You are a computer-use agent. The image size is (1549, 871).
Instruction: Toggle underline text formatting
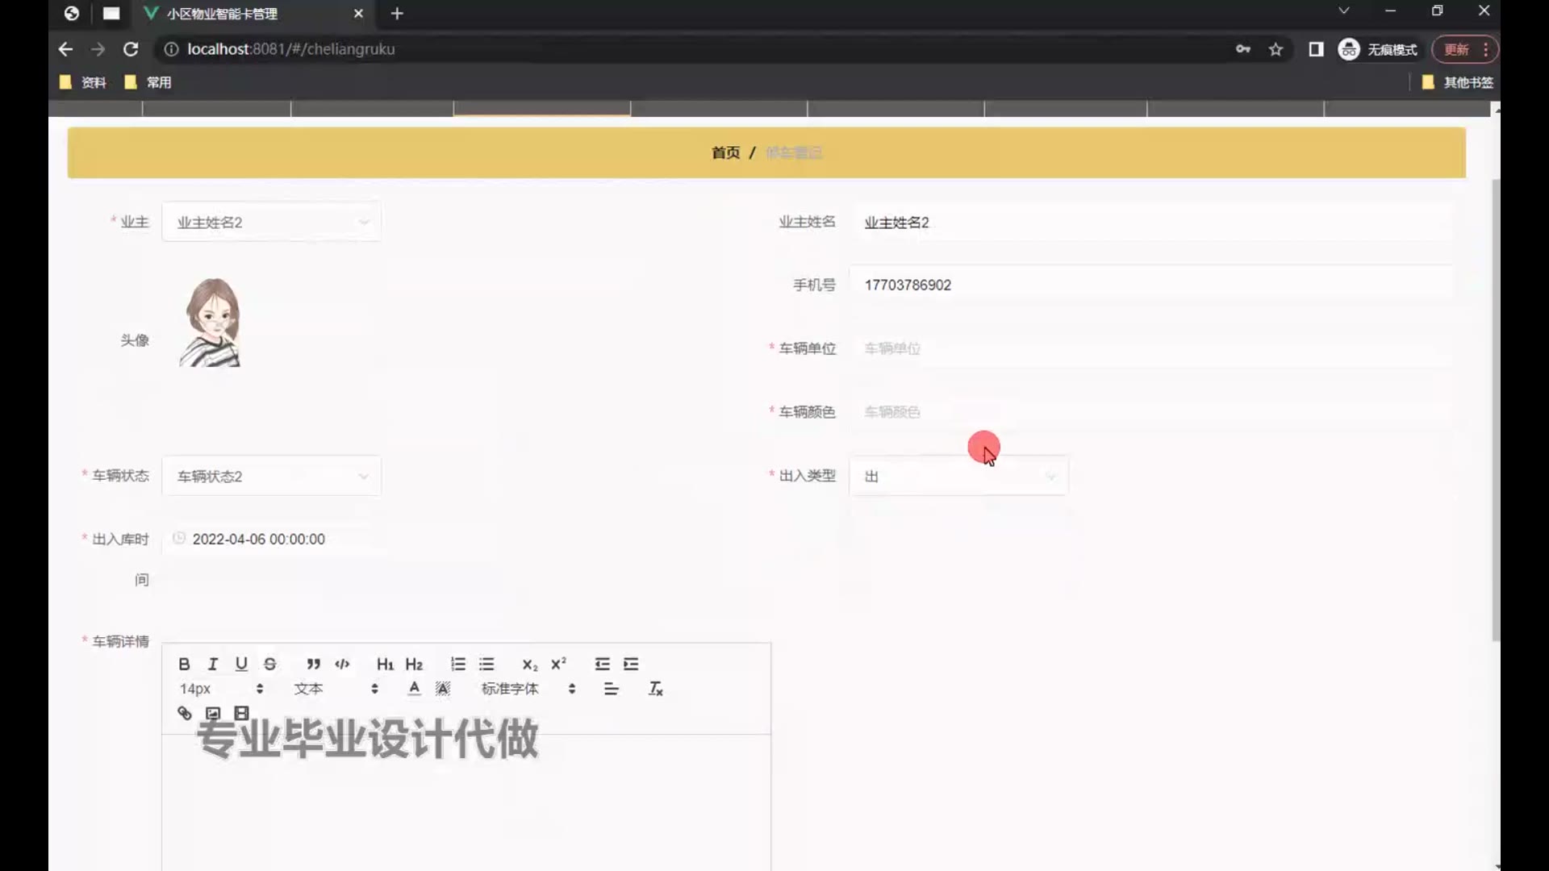click(241, 664)
